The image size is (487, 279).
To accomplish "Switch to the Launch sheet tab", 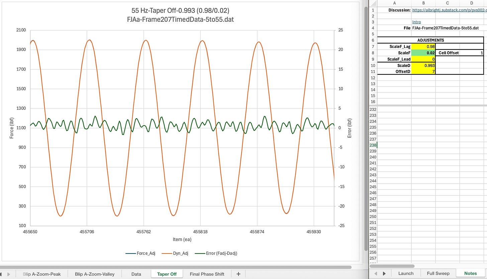I will click(406, 273).
